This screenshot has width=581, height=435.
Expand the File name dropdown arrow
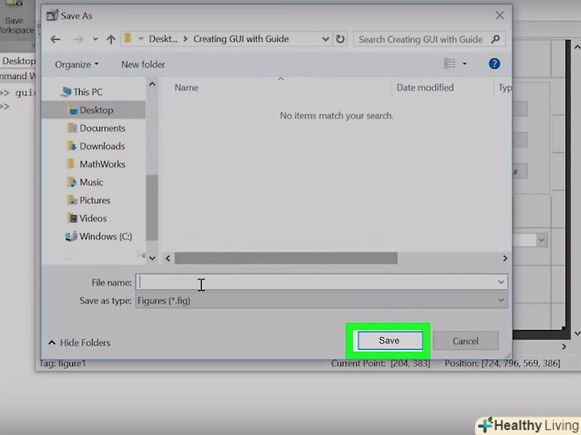501,282
